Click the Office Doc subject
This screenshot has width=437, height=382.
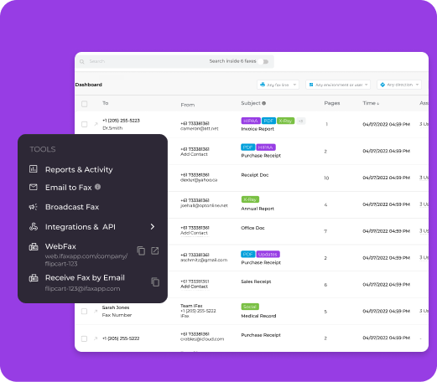tap(252, 228)
